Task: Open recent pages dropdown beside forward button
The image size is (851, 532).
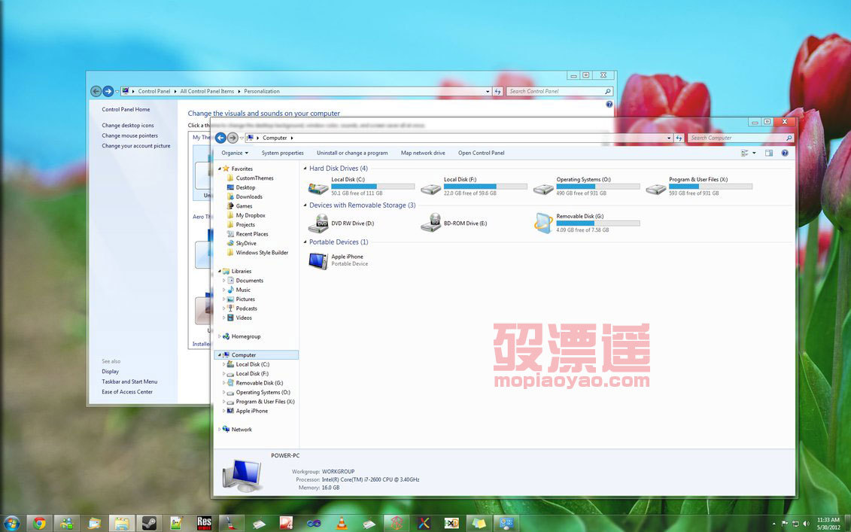Action: pyautogui.click(x=242, y=138)
